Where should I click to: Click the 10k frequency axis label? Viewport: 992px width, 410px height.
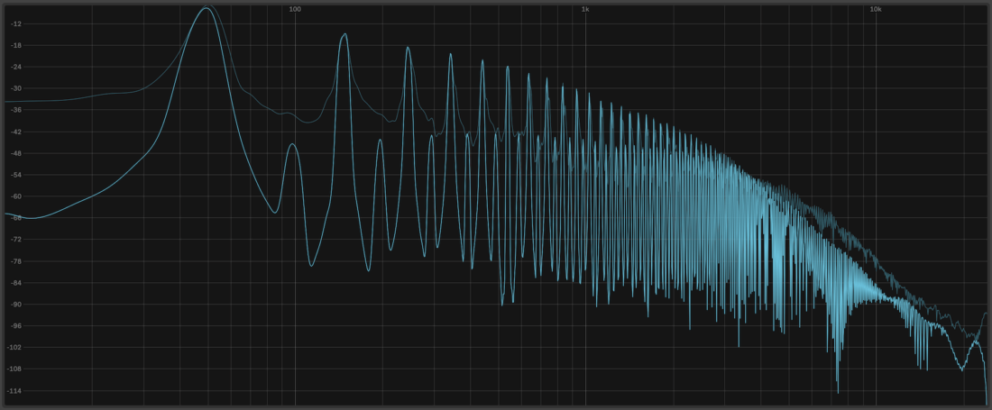(x=876, y=10)
